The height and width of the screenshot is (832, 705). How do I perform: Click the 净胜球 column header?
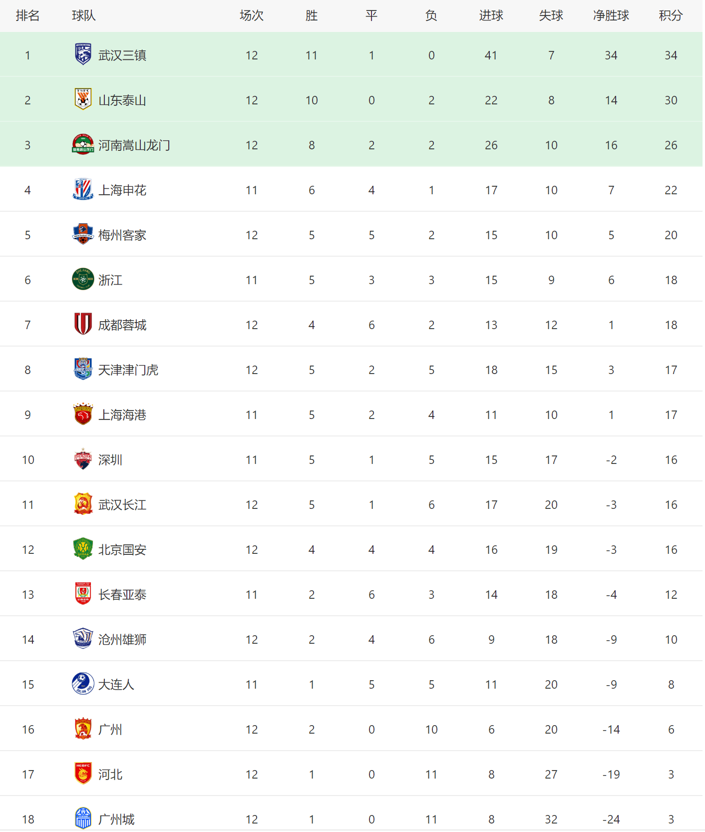point(611,16)
